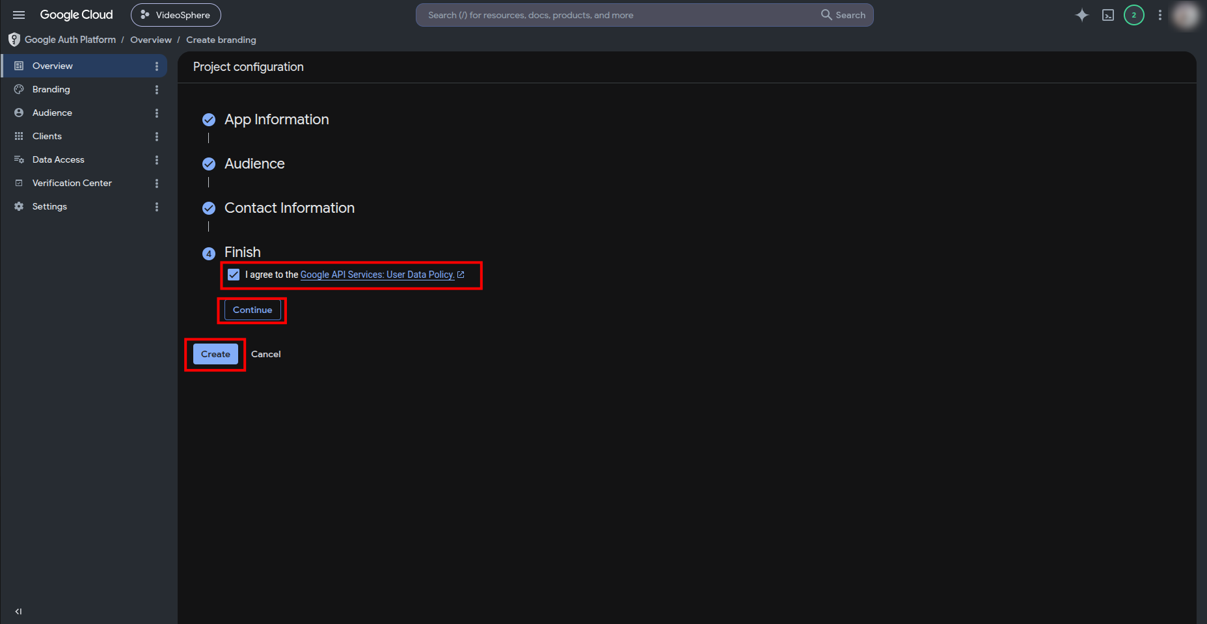This screenshot has height=624, width=1207.
Task: Open Branding item three-dot options
Action: pos(156,90)
